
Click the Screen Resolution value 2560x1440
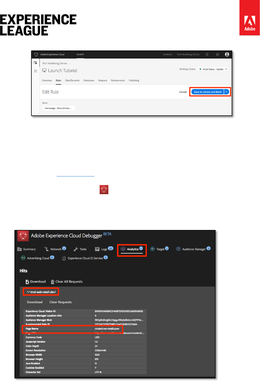point(100,351)
